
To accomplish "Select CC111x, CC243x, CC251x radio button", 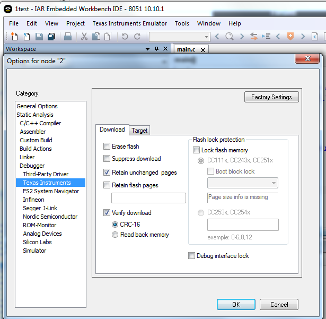I will 201,161.
